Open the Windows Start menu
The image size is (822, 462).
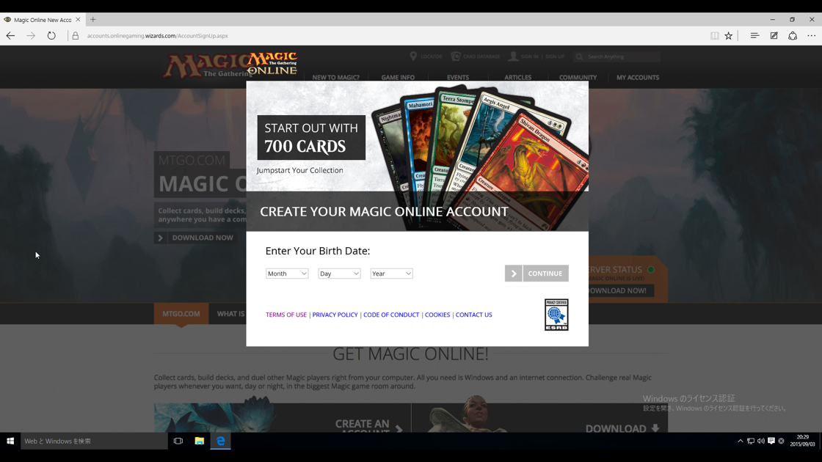pyautogui.click(x=10, y=441)
